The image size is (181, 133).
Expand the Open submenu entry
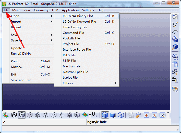28,16
